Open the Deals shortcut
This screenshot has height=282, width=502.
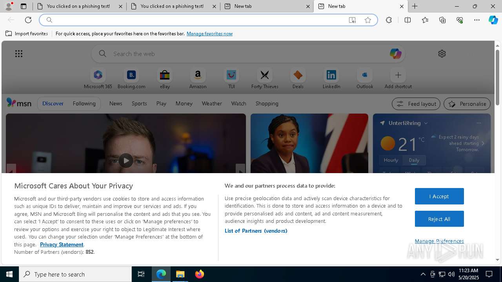point(298,79)
